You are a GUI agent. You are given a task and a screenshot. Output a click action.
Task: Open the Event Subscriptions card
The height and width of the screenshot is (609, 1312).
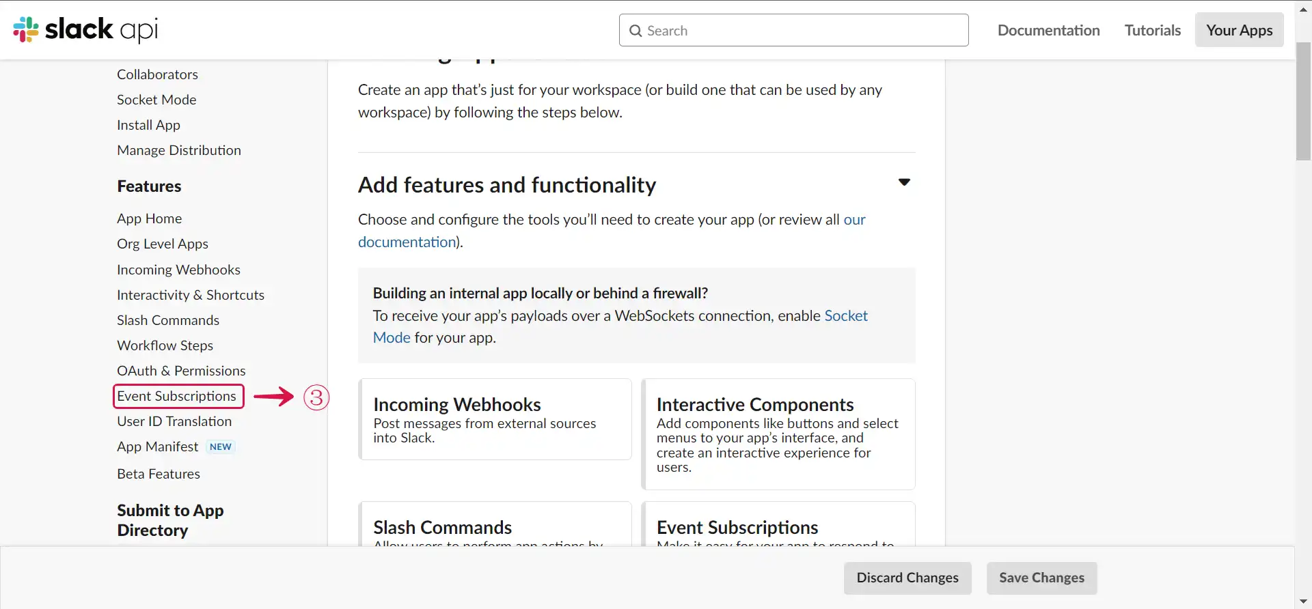778,524
